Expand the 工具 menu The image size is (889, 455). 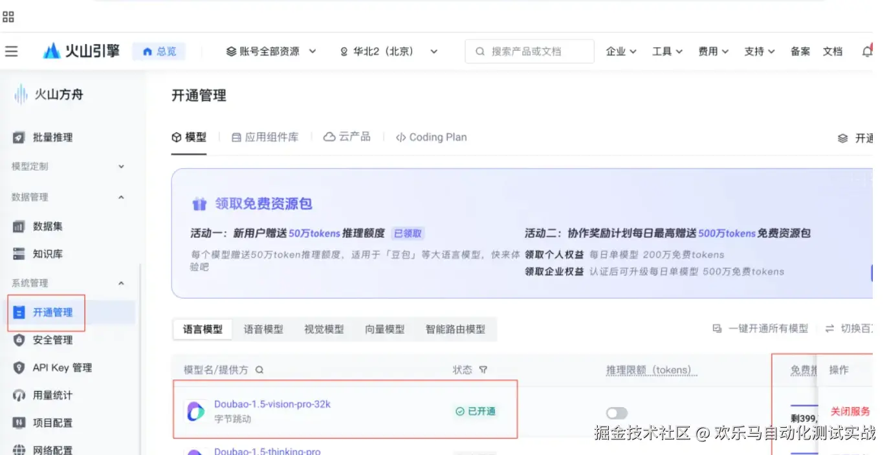click(x=667, y=51)
